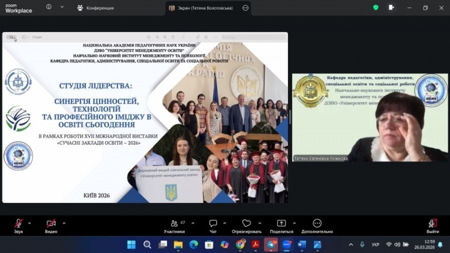Open Windows Start menu
Screen dimensions: 450x253
131,245
